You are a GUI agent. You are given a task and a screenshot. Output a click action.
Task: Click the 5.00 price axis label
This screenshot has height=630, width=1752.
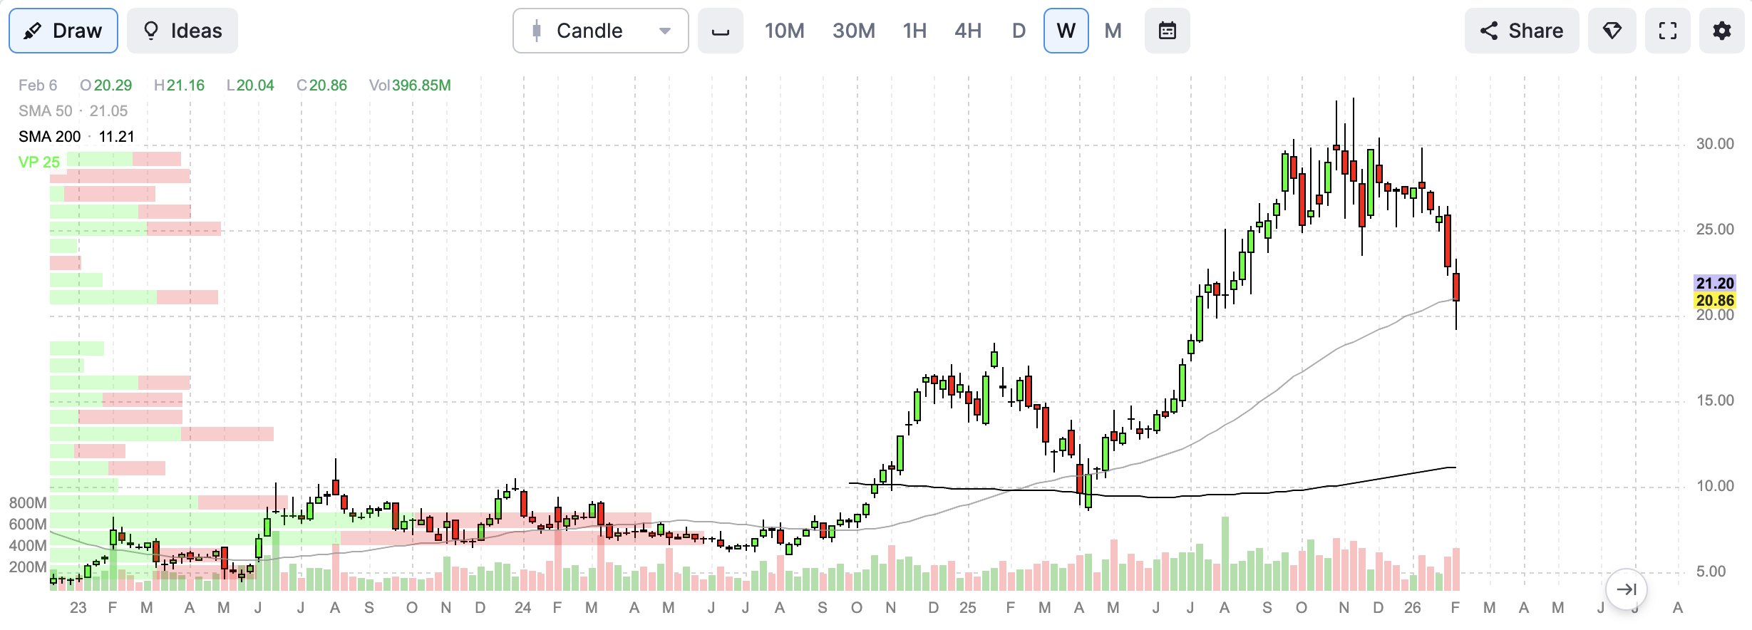coord(1711,572)
